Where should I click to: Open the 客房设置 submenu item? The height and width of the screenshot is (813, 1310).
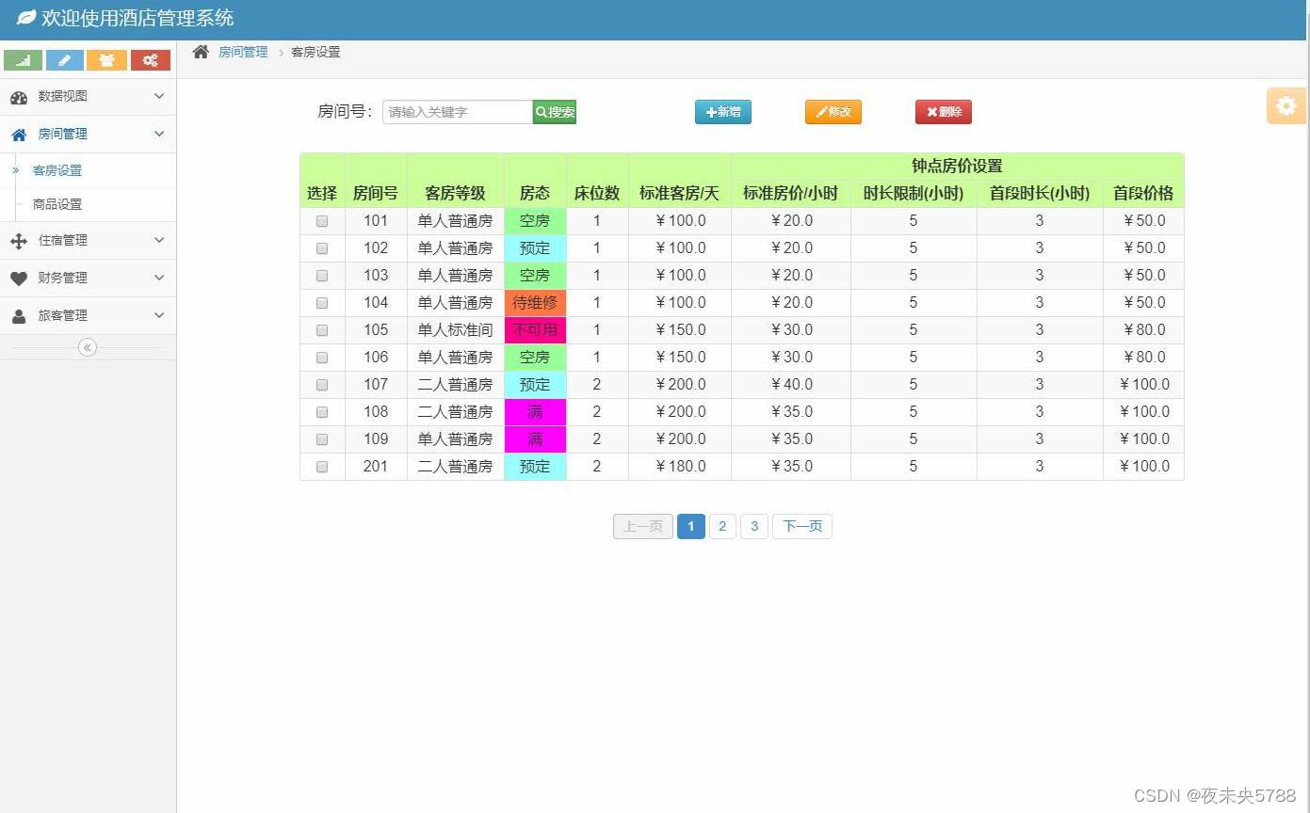[57, 170]
